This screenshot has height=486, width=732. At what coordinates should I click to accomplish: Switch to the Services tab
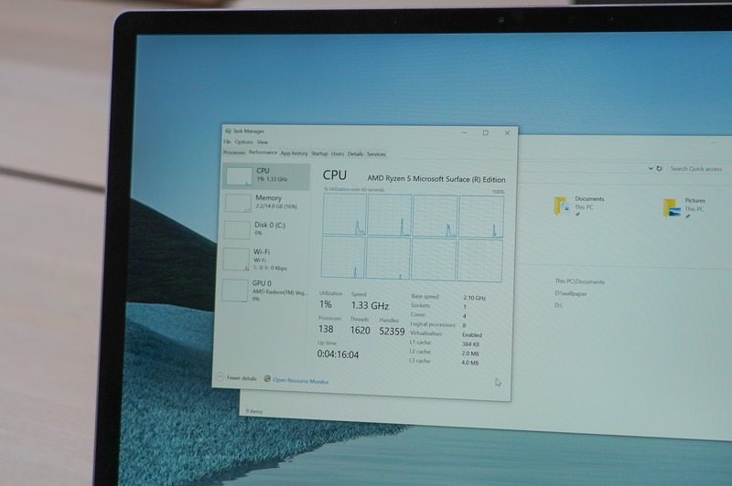coord(376,154)
